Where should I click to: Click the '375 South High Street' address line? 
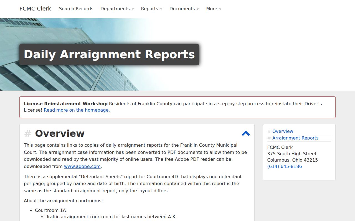[x=292, y=154]
